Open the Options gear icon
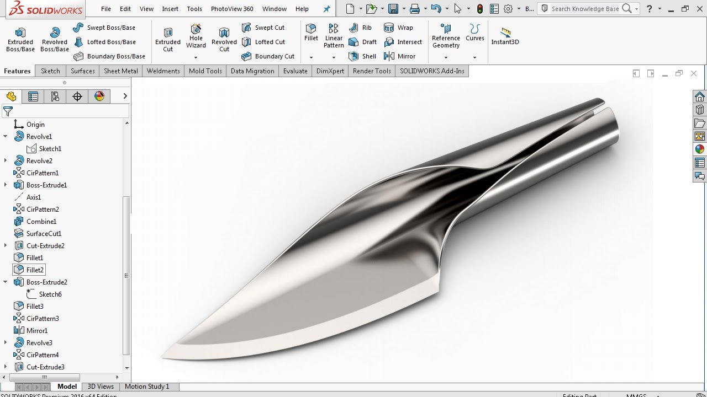 pyautogui.click(x=508, y=9)
